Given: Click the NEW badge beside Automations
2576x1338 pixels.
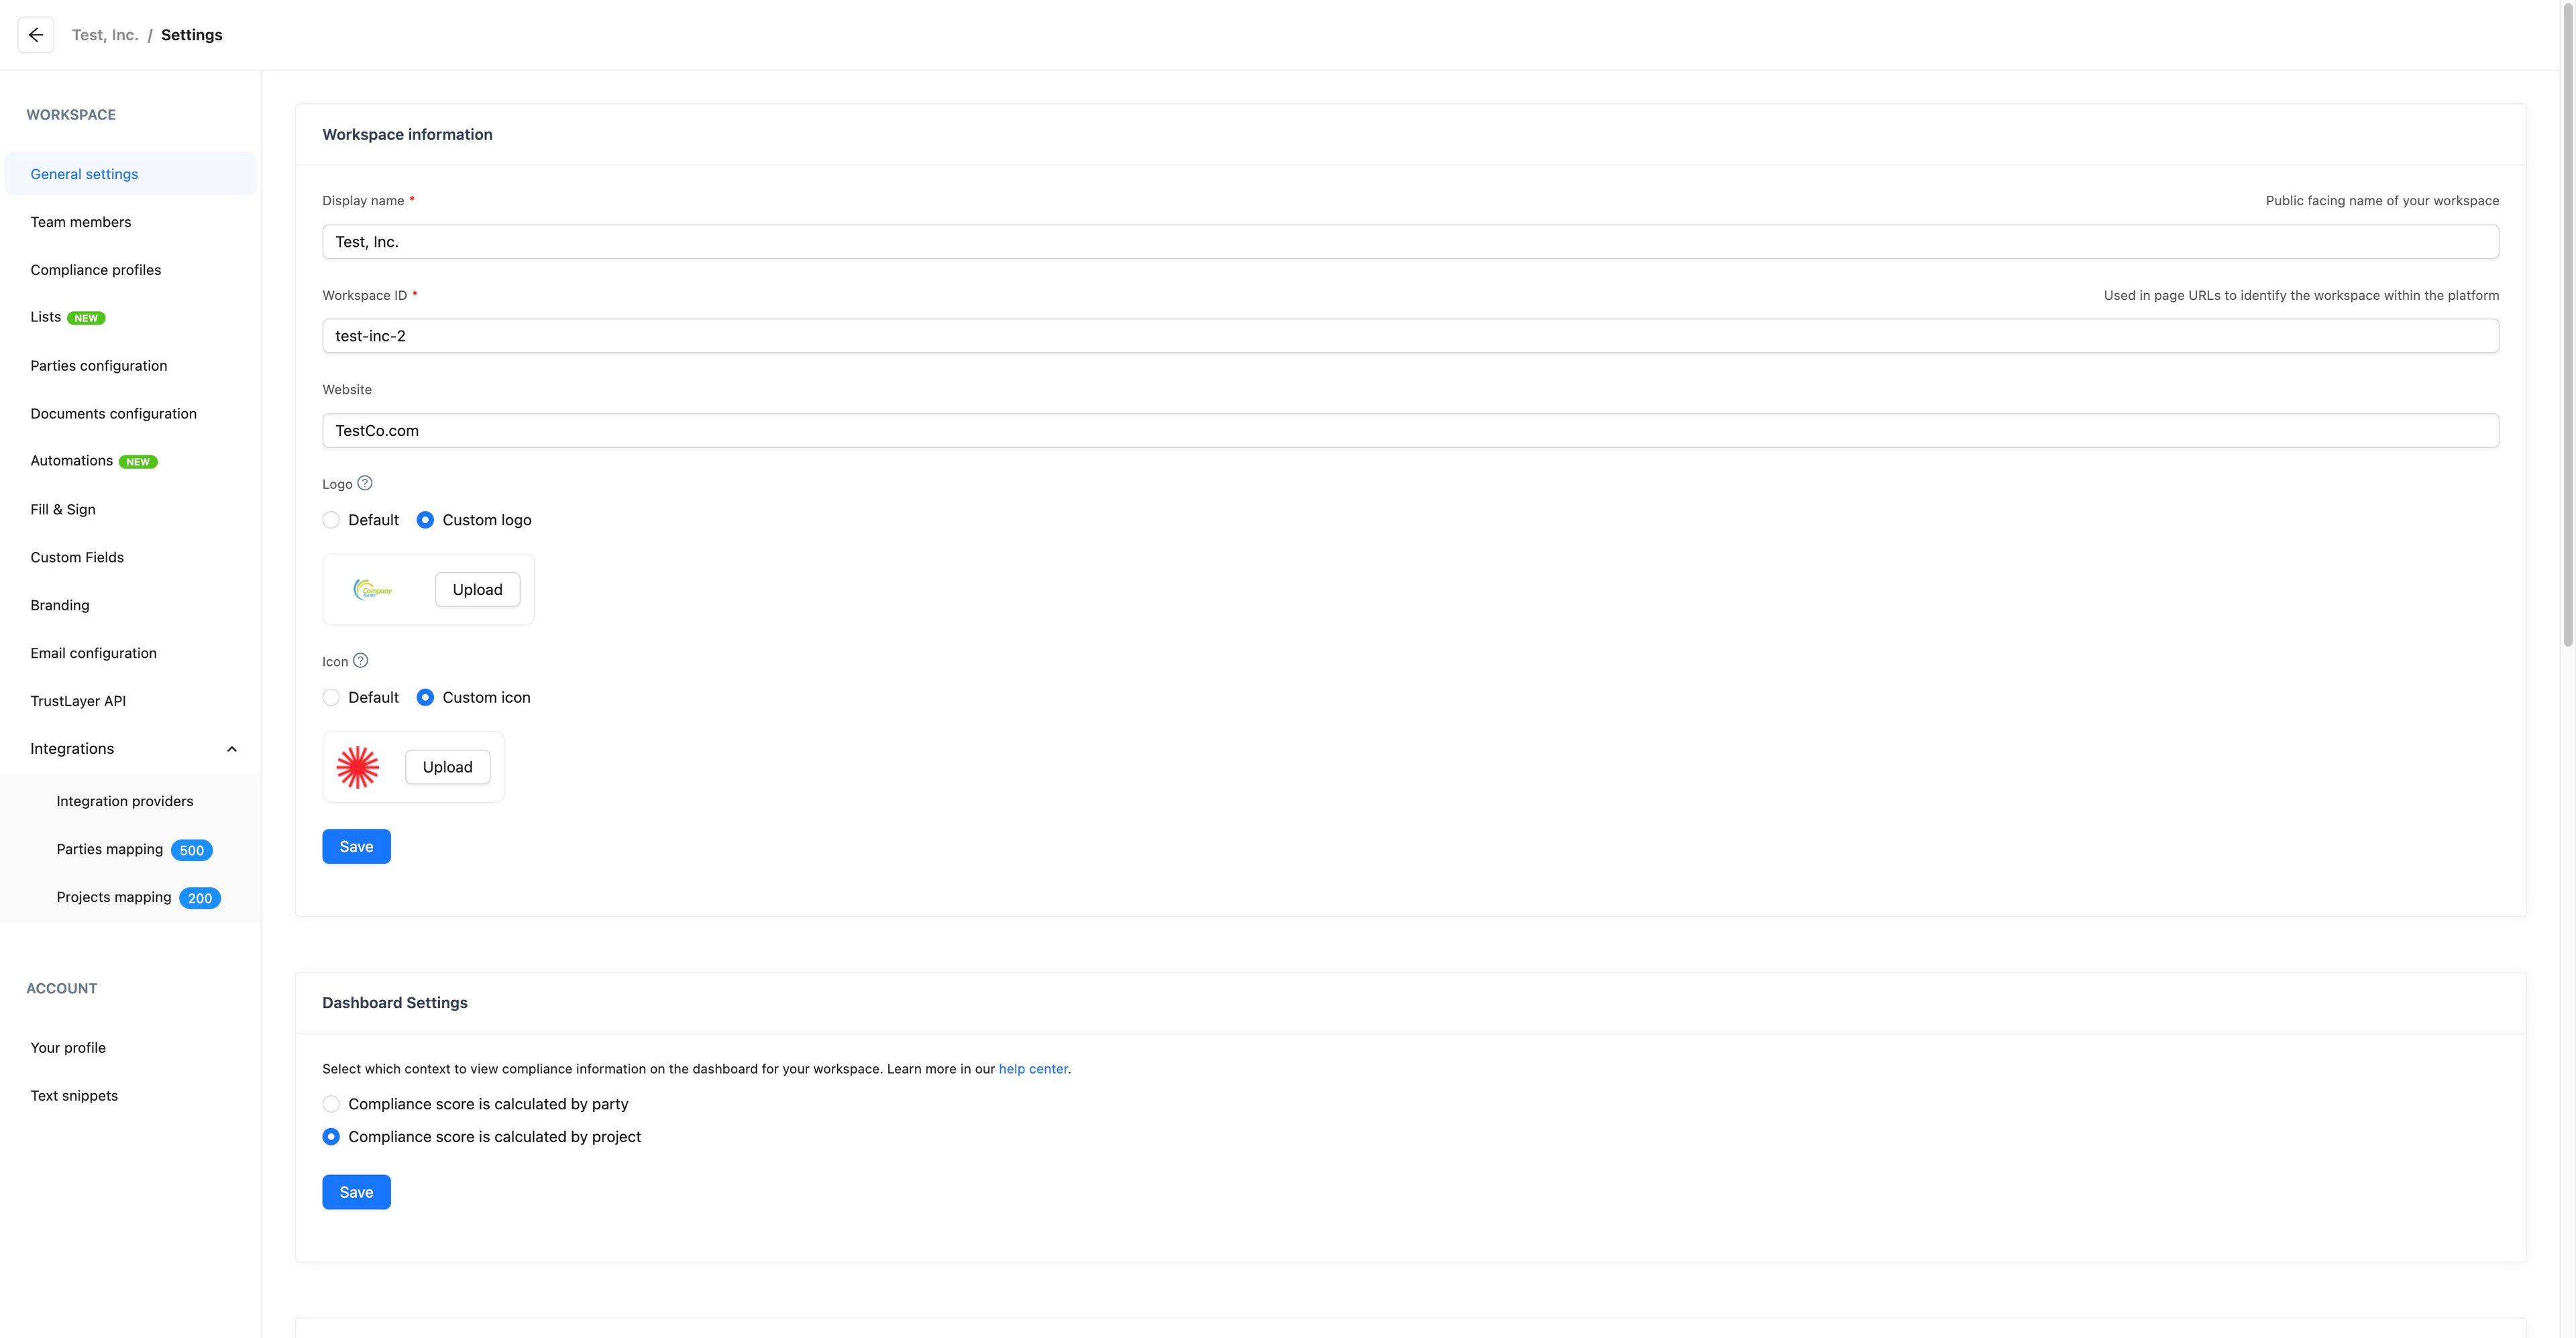Looking at the screenshot, I should click(138, 462).
